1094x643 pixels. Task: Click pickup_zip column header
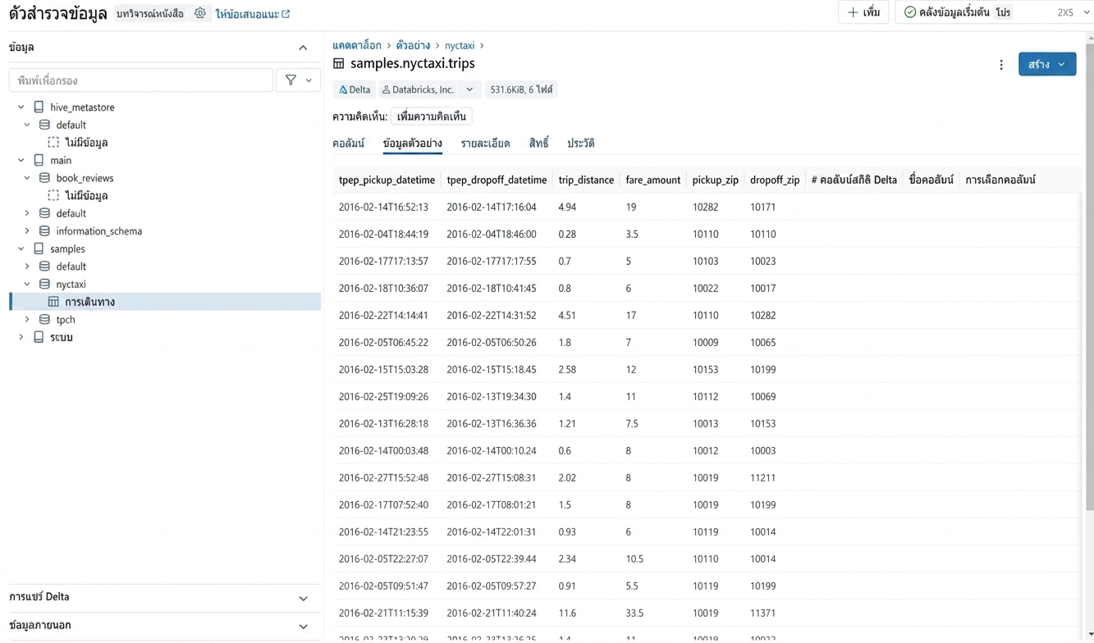pyautogui.click(x=715, y=180)
